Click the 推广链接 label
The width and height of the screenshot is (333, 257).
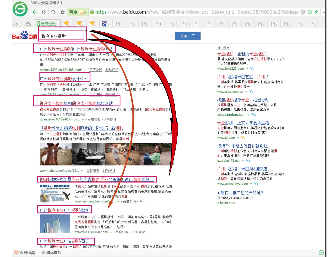click(x=223, y=48)
